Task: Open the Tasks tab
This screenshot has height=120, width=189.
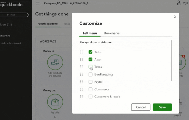Action: 67,24
